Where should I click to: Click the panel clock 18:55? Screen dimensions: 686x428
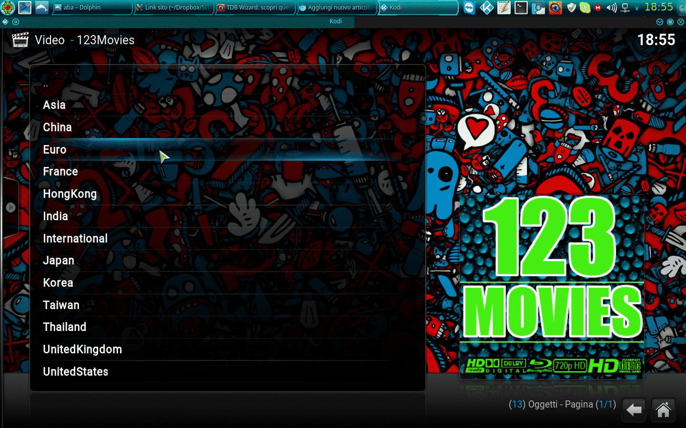click(659, 7)
